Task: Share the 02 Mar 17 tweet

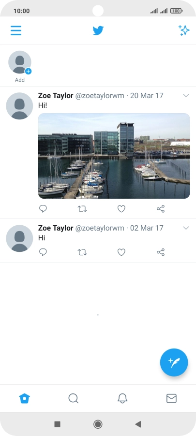Action: [161, 252]
